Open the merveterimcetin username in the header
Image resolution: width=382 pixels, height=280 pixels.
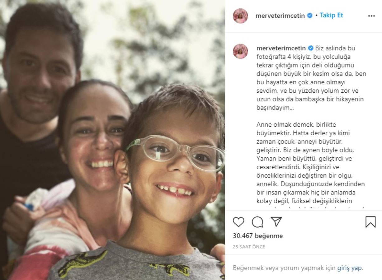(280, 16)
